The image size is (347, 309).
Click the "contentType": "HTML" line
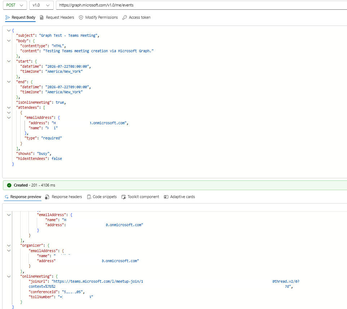coord(43,46)
